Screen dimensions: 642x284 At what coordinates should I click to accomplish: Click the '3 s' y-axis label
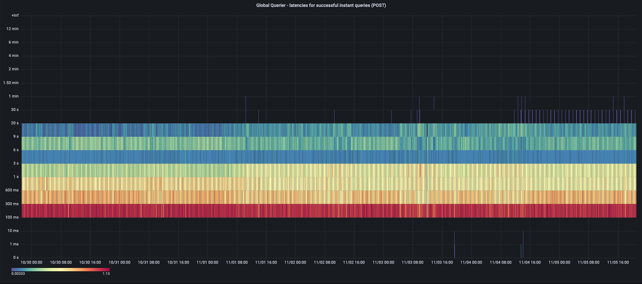coord(16,163)
